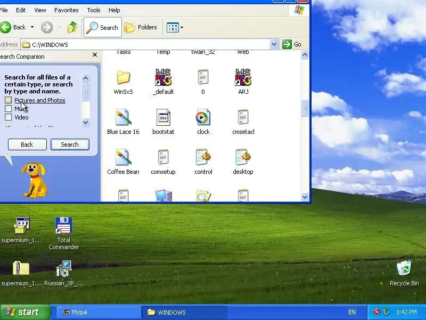Screen dimensions: 426x320
Task: Click search options scroll up arrow
Action: point(85,78)
